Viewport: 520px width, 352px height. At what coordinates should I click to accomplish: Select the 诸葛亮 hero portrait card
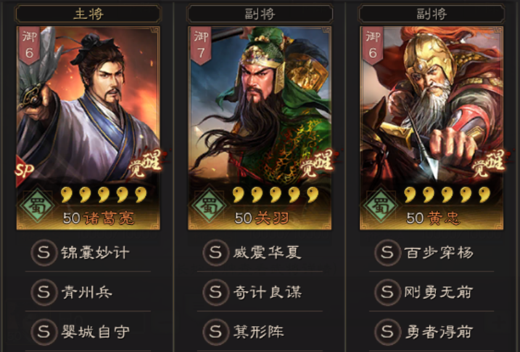click(x=88, y=128)
